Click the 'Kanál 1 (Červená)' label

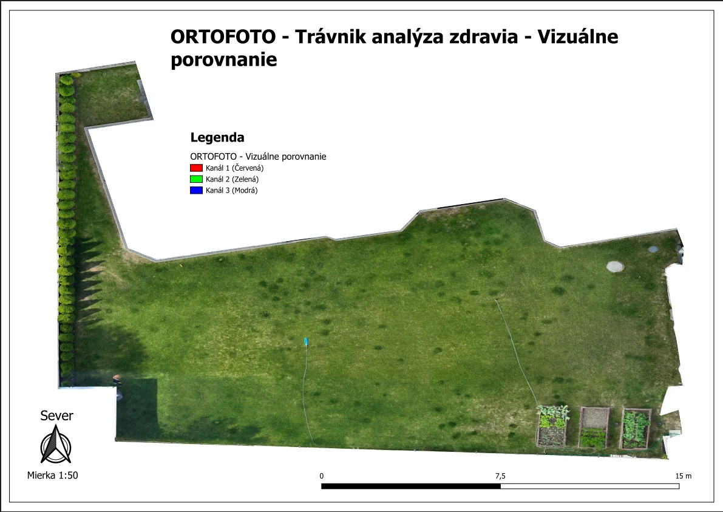click(x=235, y=168)
